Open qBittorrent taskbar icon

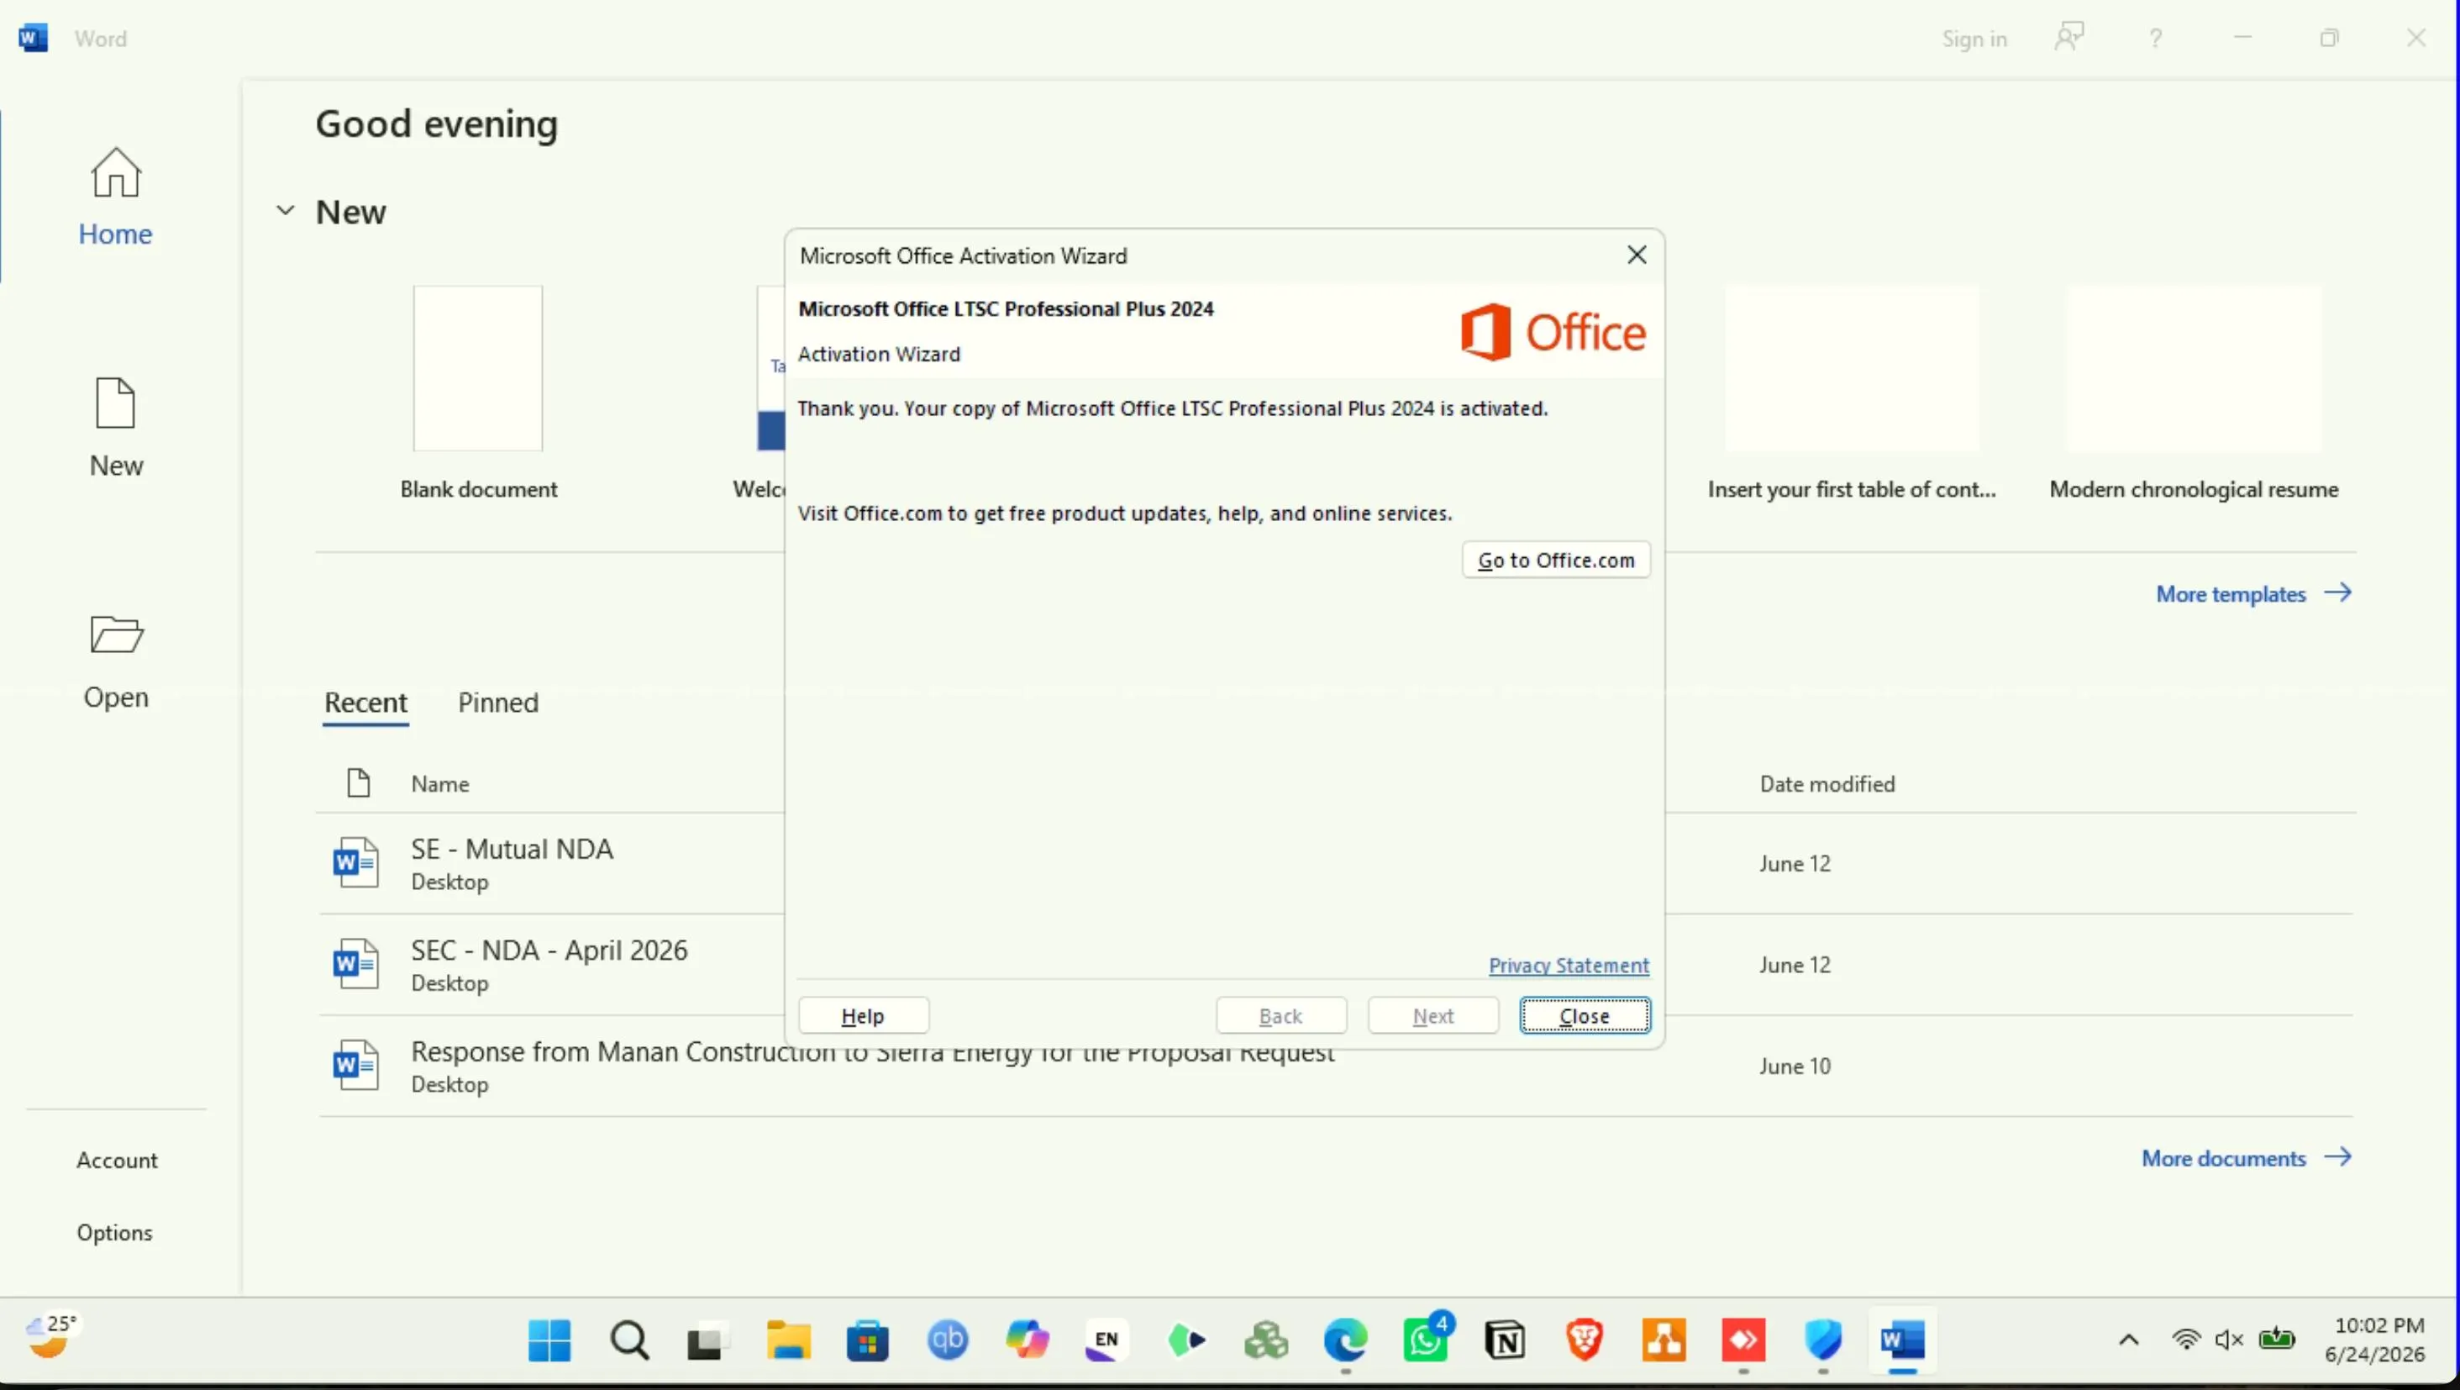pos(948,1341)
